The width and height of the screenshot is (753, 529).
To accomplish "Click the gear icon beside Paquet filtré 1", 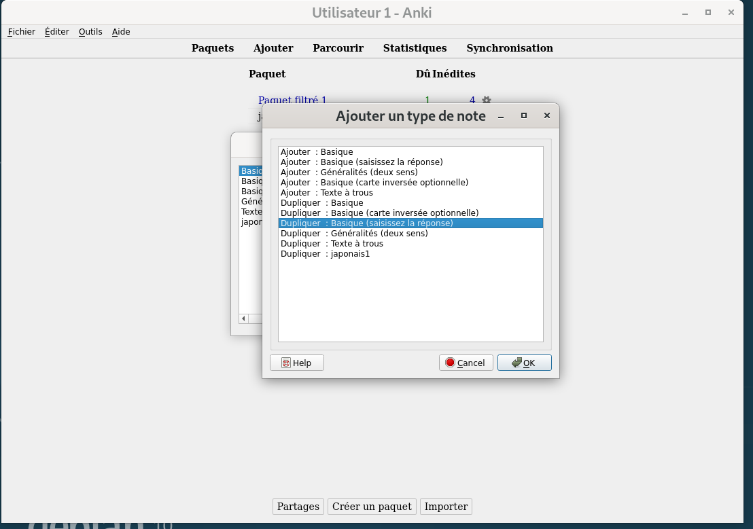I will 487,100.
